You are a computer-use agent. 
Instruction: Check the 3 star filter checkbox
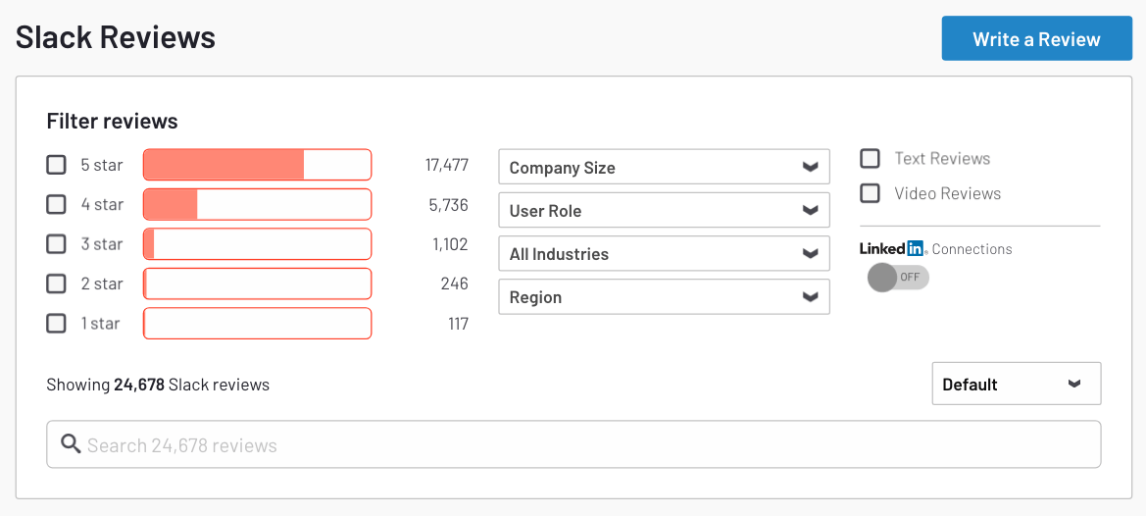56,243
